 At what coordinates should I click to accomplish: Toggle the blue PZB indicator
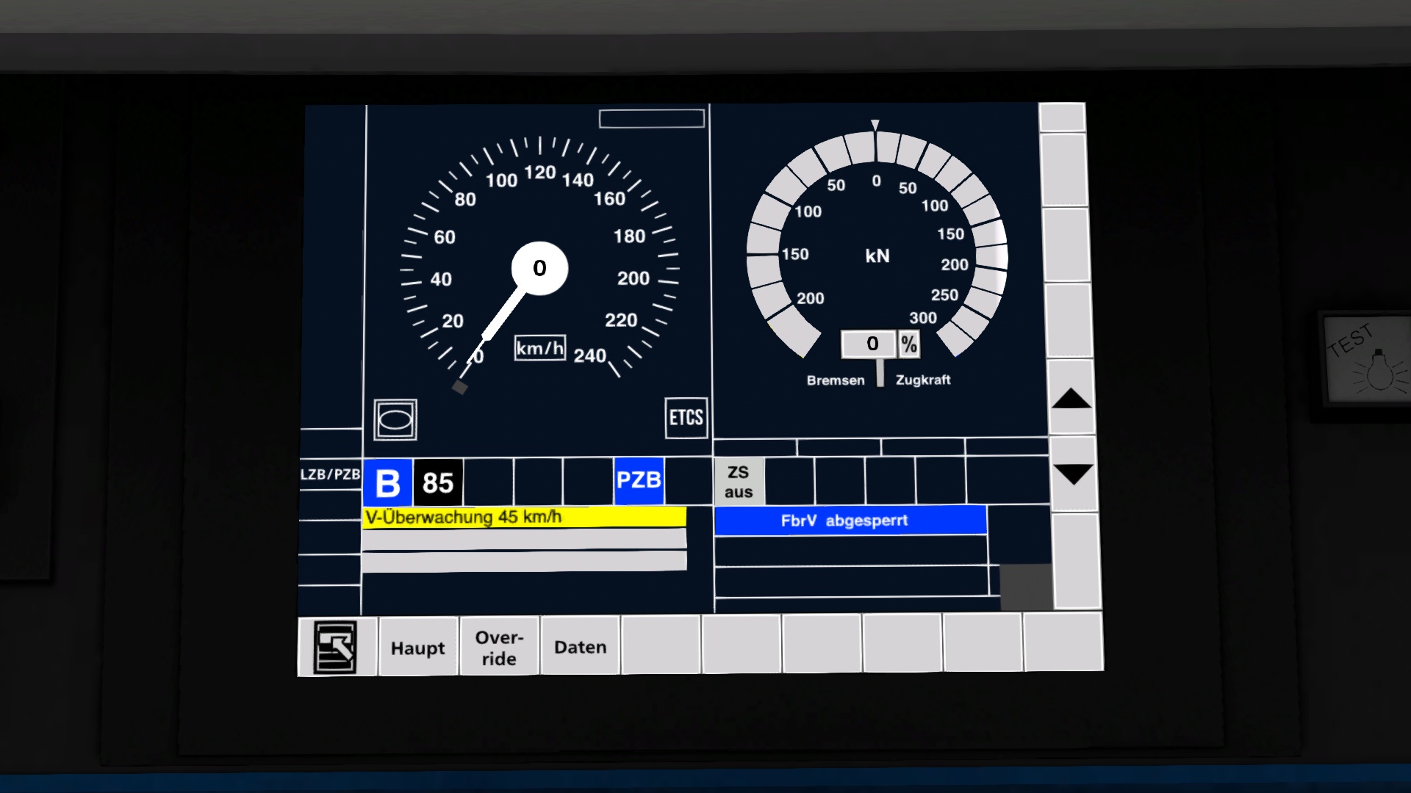pyautogui.click(x=639, y=481)
